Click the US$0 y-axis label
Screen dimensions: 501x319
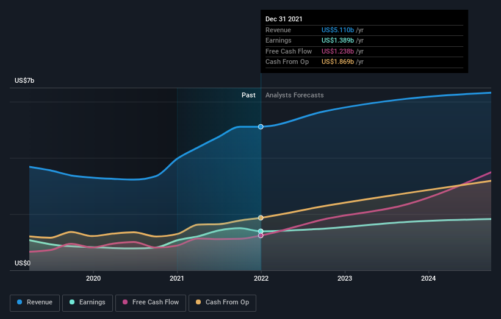pos(23,263)
